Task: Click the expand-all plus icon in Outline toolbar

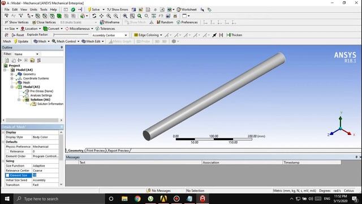Action: (26, 61)
